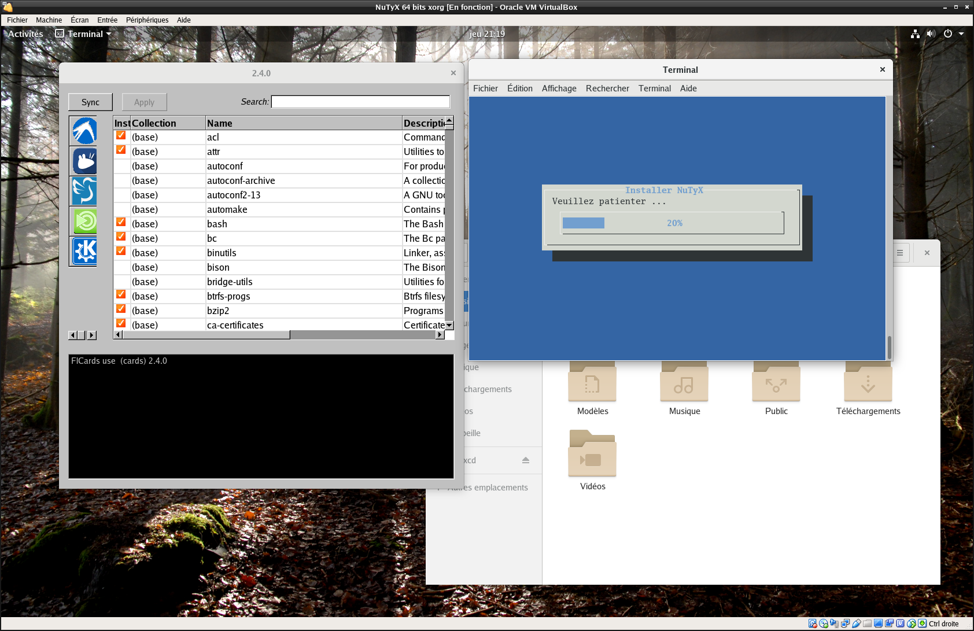974x631 pixels.
Task: Open the Affichage menu in Terminal
Action: 559,88
